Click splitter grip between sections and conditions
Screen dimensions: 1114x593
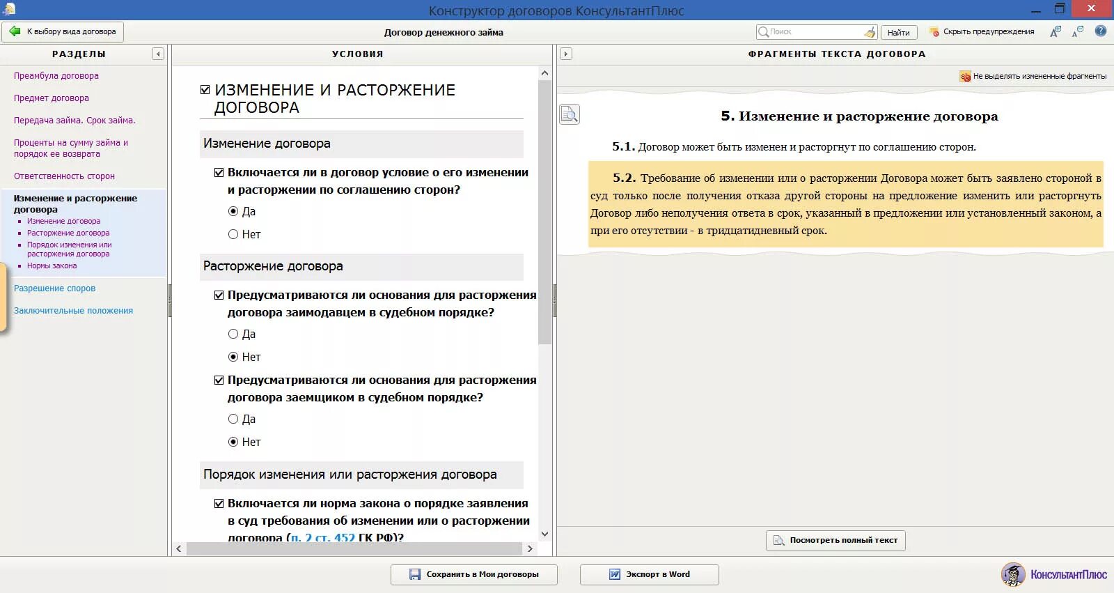click(169, 300)
